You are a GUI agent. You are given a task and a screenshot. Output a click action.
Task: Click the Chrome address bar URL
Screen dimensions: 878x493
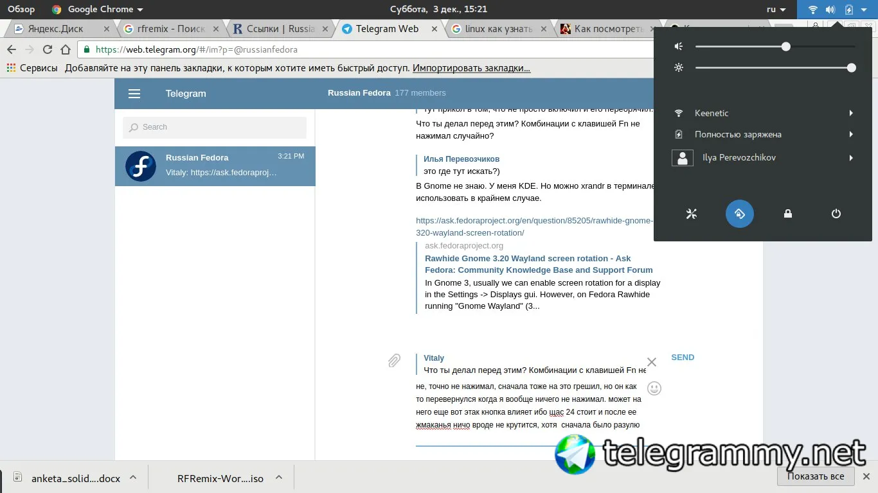click(197, 49)
